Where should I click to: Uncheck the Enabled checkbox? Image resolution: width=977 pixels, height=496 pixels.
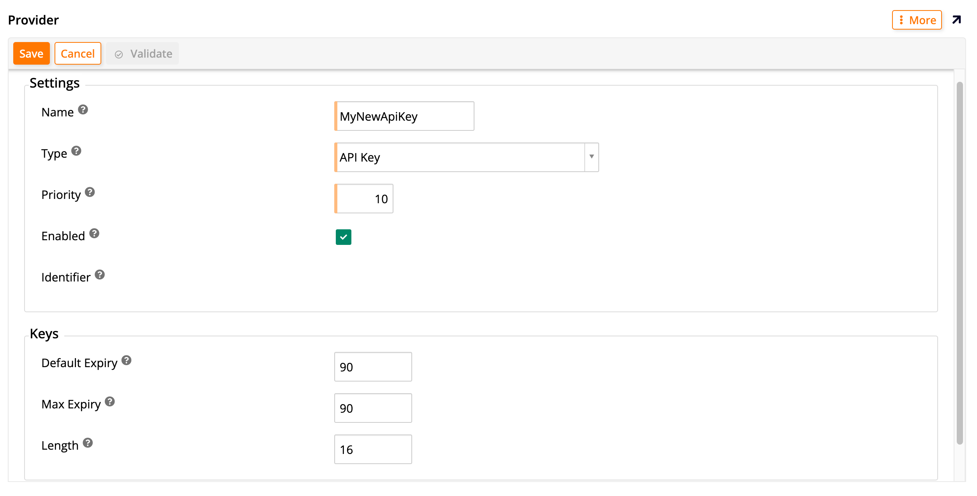pyautogui.click(x=343, y=237)
